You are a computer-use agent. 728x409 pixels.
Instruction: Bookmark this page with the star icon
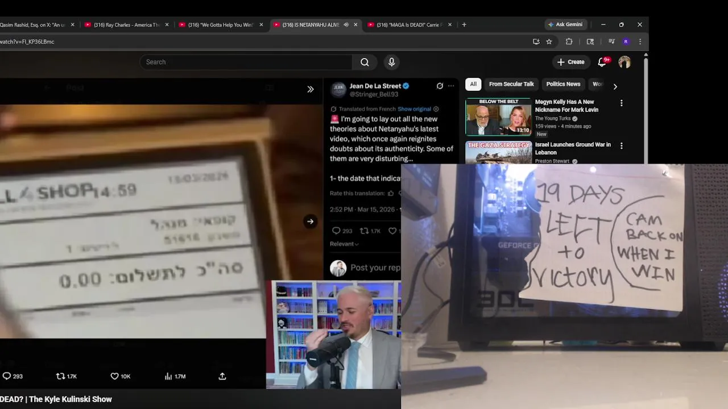click(x=549, y=41)
